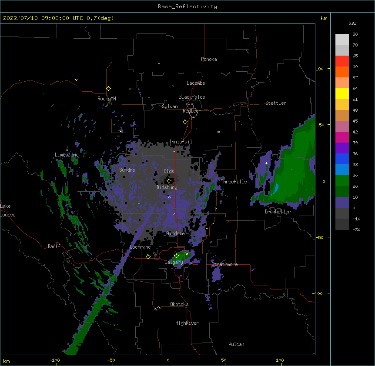This screenshot has height=366, width=375.
Task: Click the Sylvan map label
Action: point(170,106)
